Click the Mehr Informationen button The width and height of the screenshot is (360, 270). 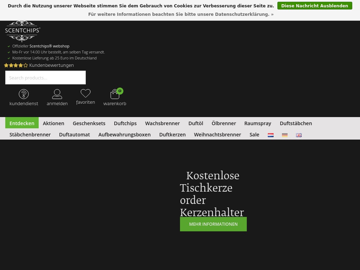[x=213, y=224]
